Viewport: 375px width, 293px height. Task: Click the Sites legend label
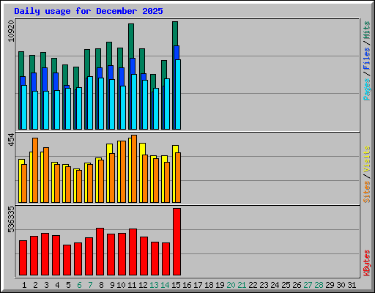point(366,192)
